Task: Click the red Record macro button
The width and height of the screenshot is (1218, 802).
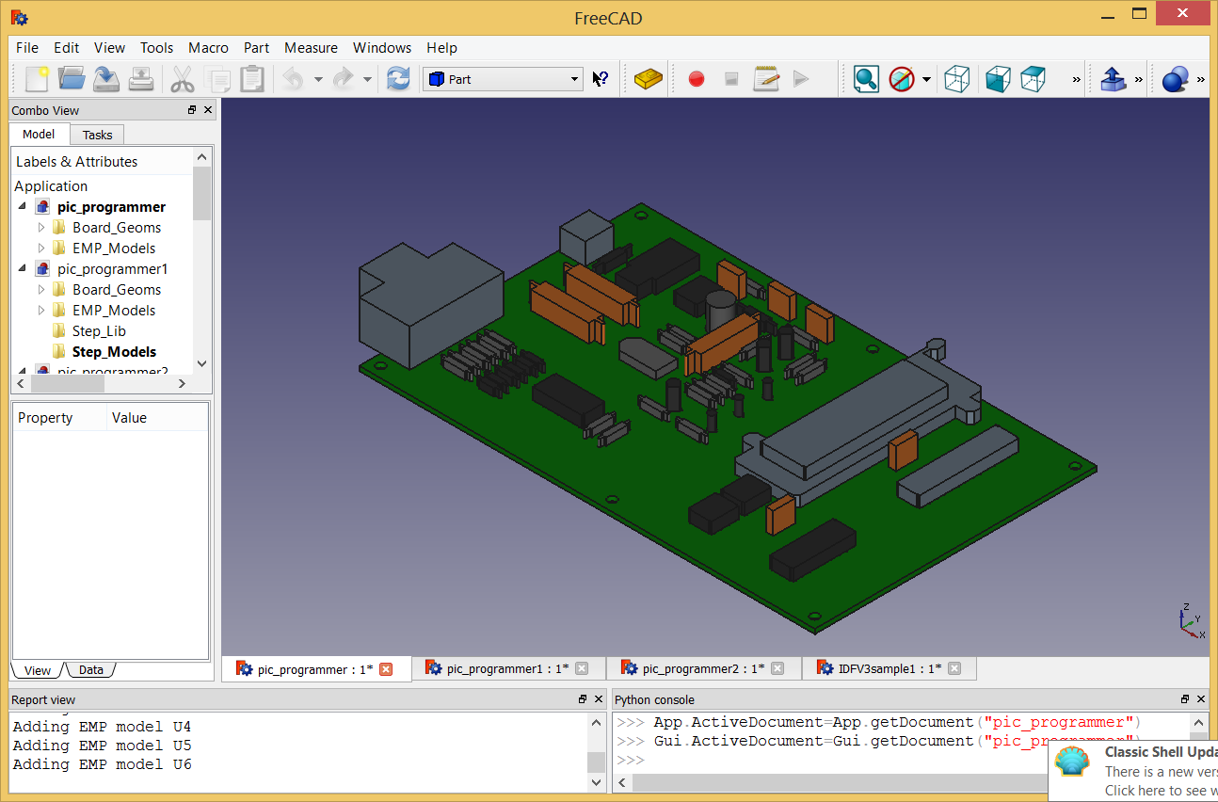Action: (x=697, y=79)
